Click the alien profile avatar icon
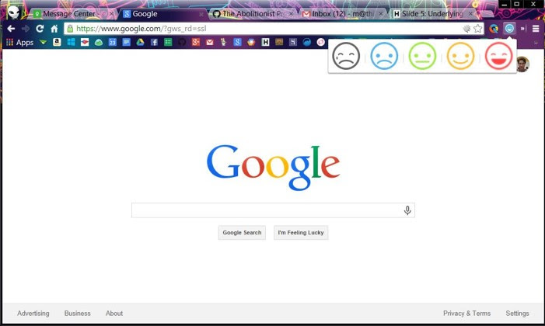 tap(14, 12)
